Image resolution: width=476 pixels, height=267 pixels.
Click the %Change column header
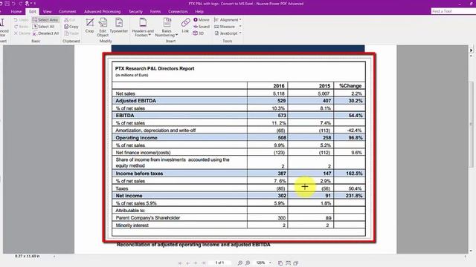click(x=350, y=86)
